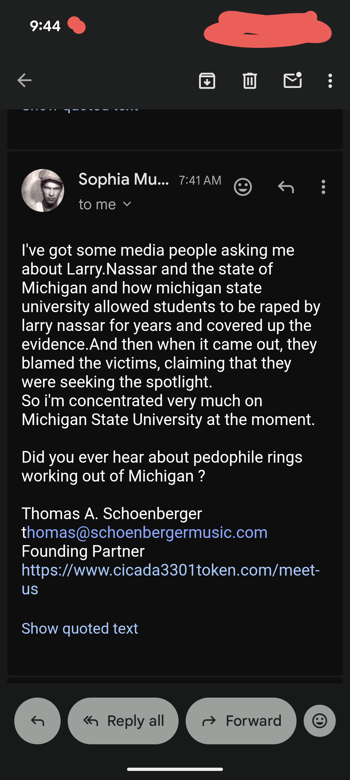350x780 pixels.
Task: Open message options three-dot menu
Action: 323,187
